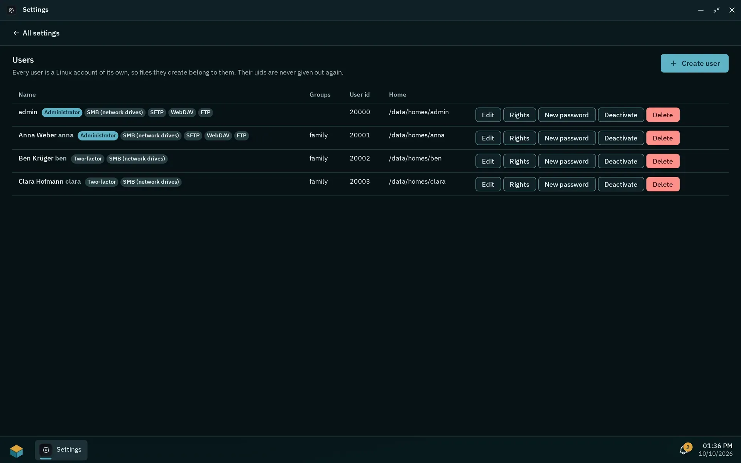
Task: Click the Administrator badge on admin row
Action: pos(62,113)
